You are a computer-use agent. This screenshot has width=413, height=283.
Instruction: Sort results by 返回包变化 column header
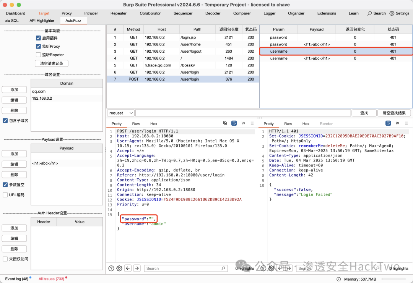355,29
